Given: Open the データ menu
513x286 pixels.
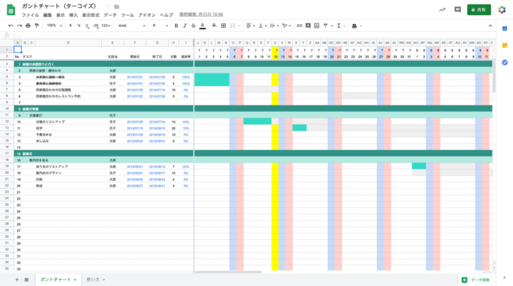Looking at the screenshot, I should point(110,14).
